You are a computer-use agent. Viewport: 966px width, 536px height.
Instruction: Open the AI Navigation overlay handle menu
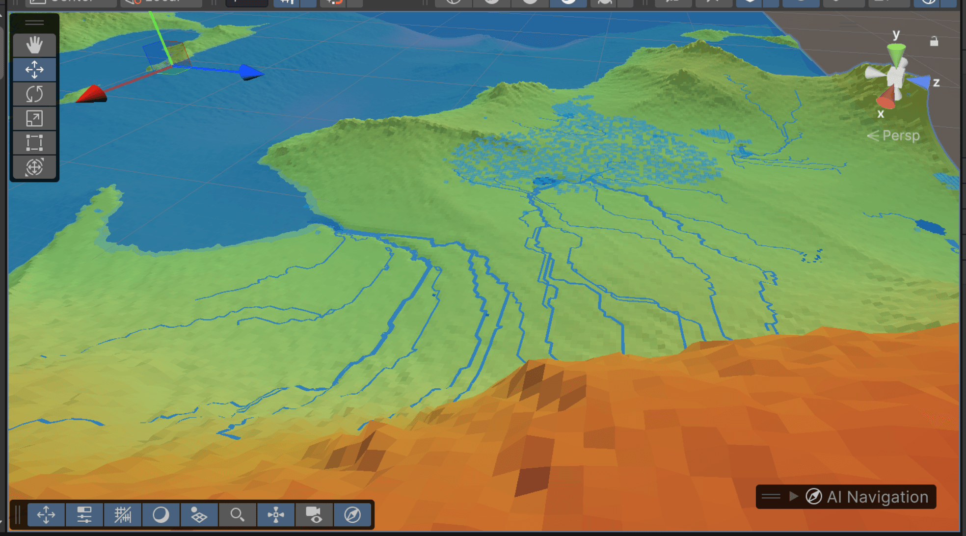click(x=770, y=497)
